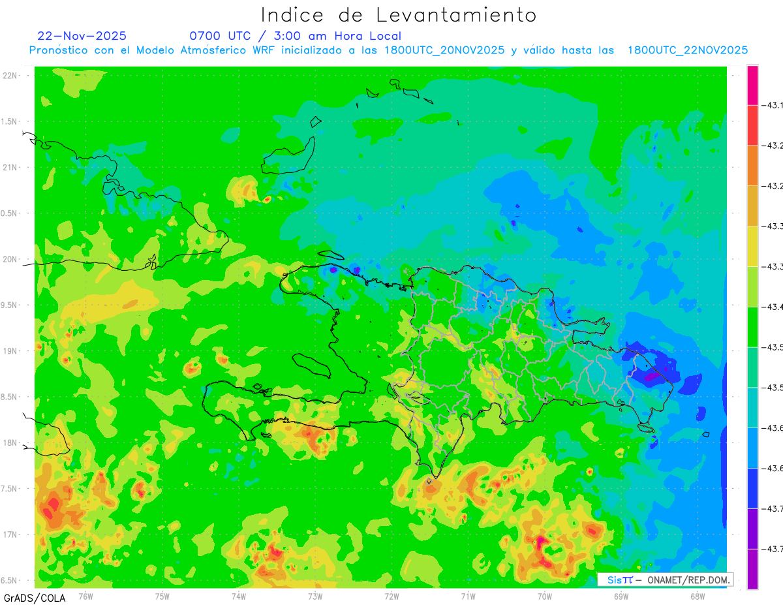Click the purple swatch ending the color scale
This screenshot has height=605, width=783.
[x=752, y=569]
